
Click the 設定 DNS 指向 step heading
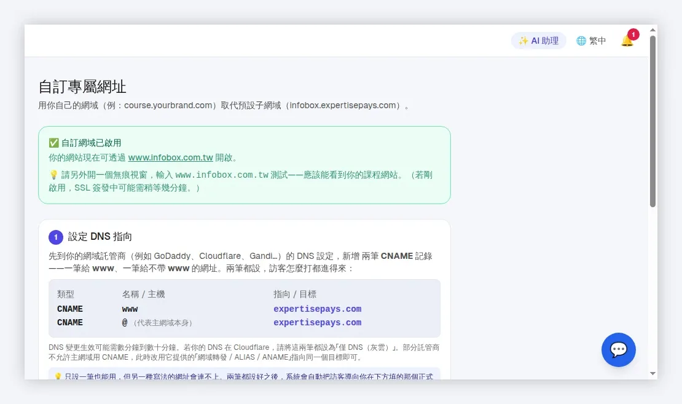(100, 236)
